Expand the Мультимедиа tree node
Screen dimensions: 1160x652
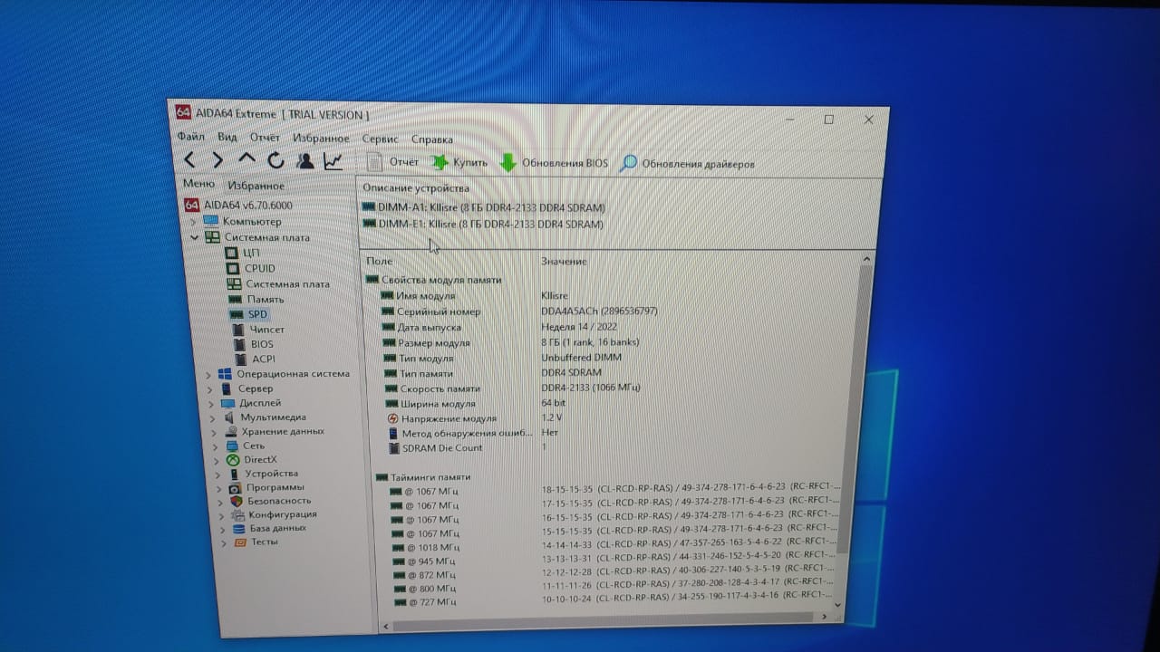point(213,417)
